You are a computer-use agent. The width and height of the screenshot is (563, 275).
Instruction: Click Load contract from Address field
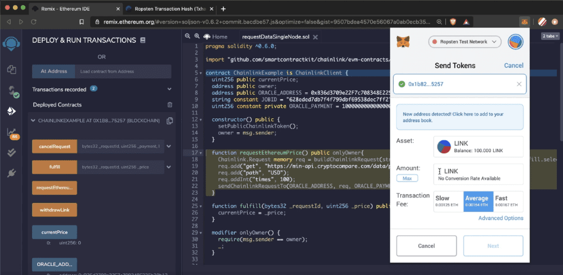(123, 71)
